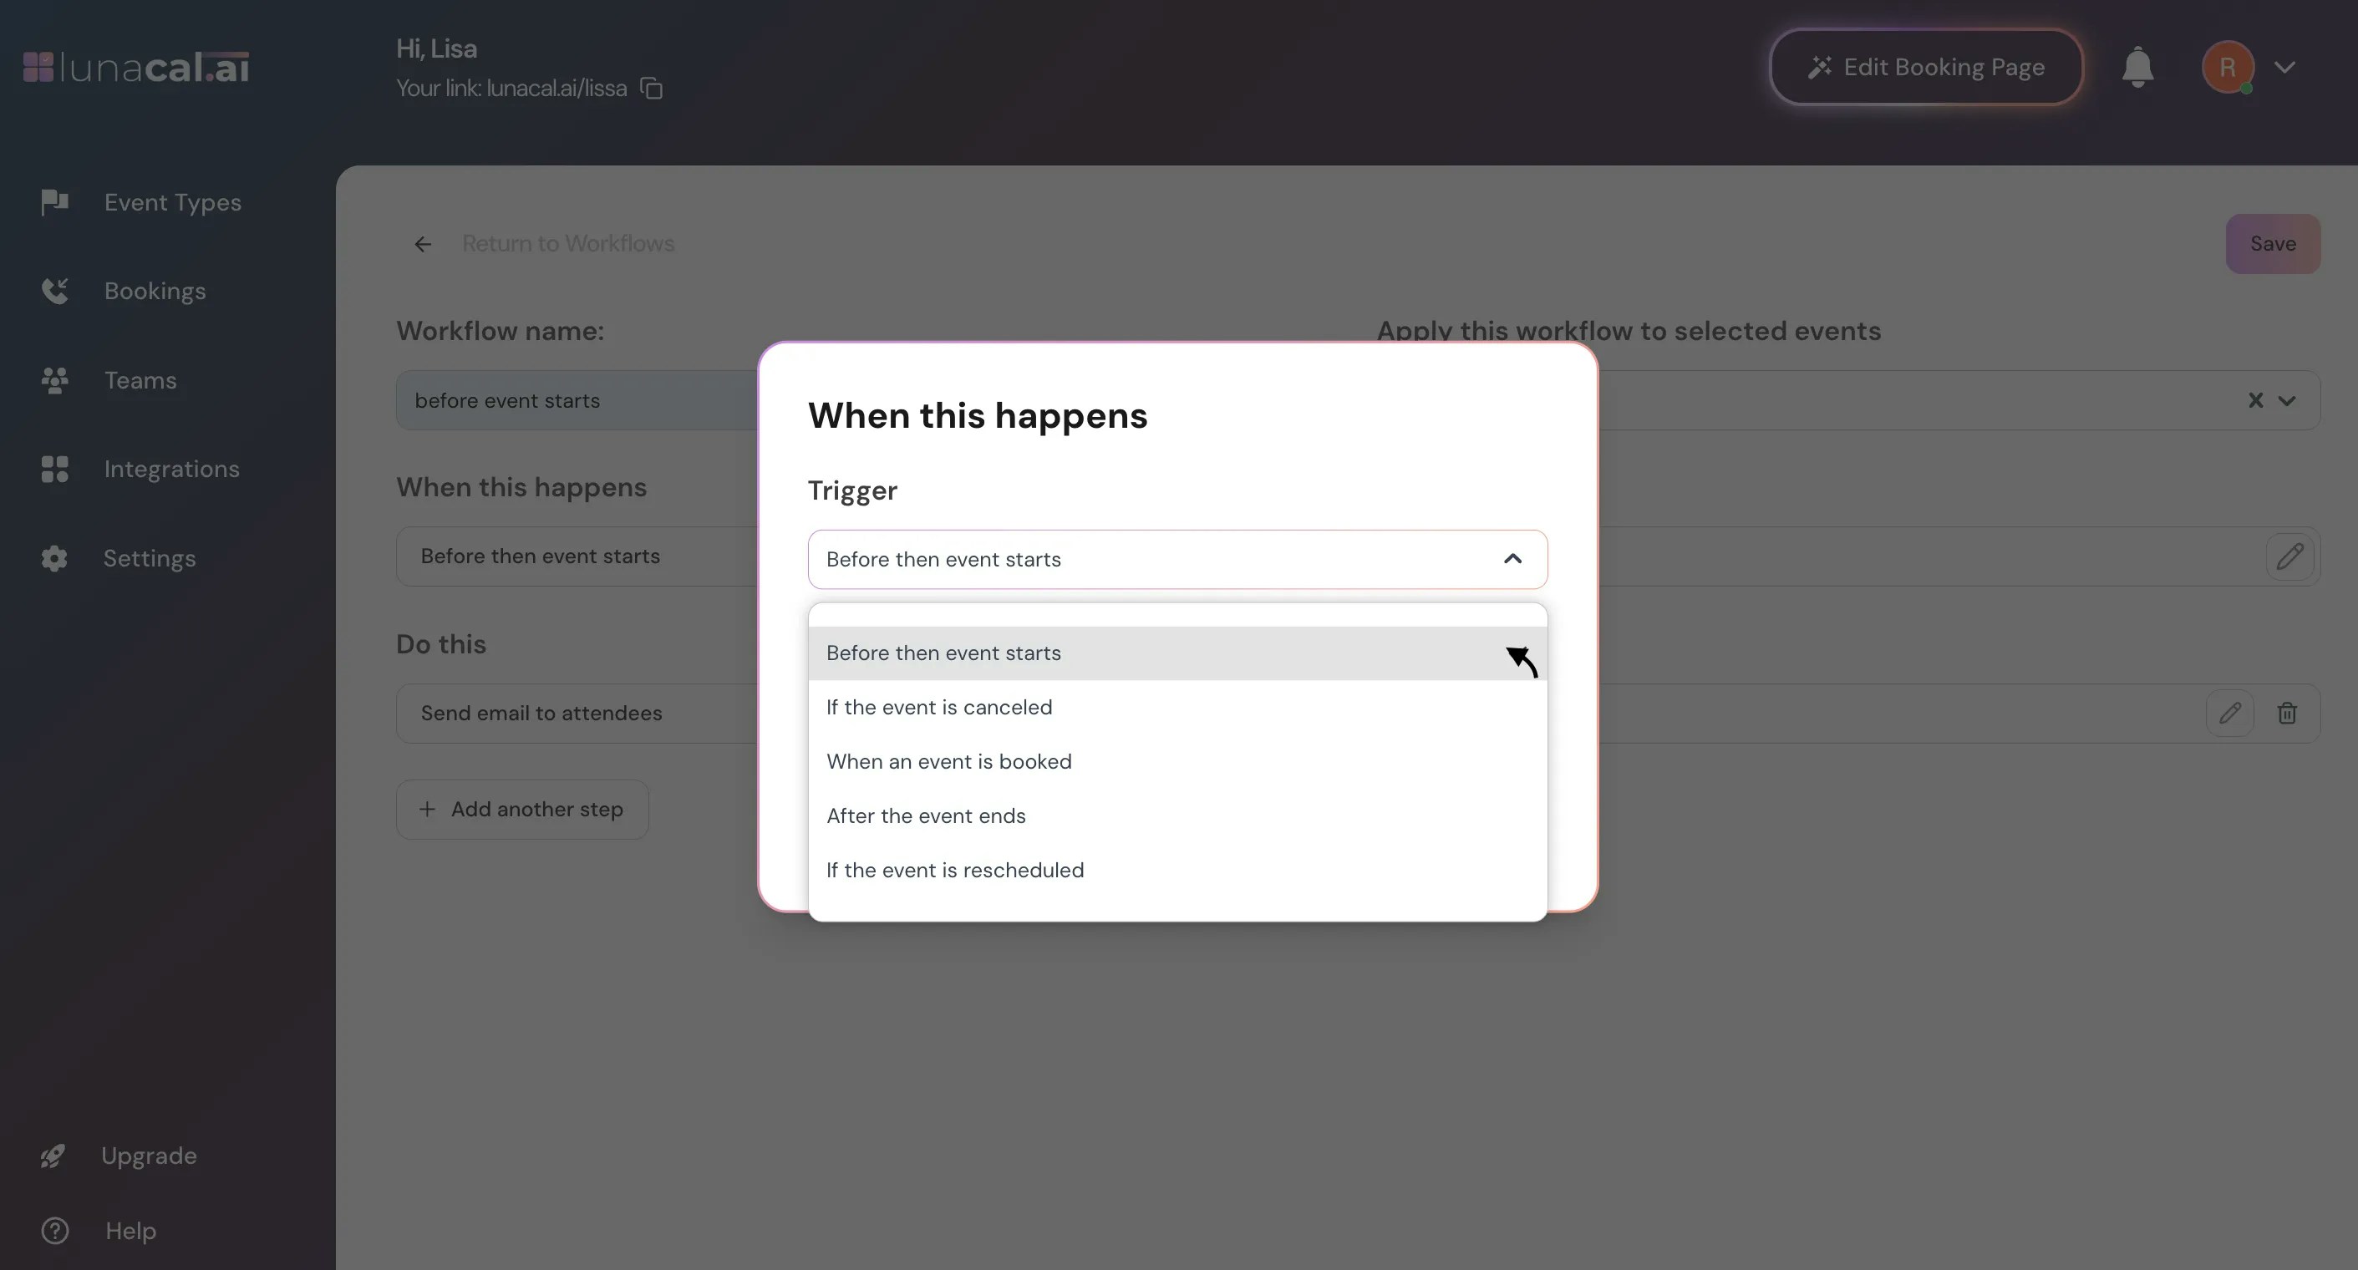Click the Event Types flag icon
2358x1270 pixels.
click(55, 201)
